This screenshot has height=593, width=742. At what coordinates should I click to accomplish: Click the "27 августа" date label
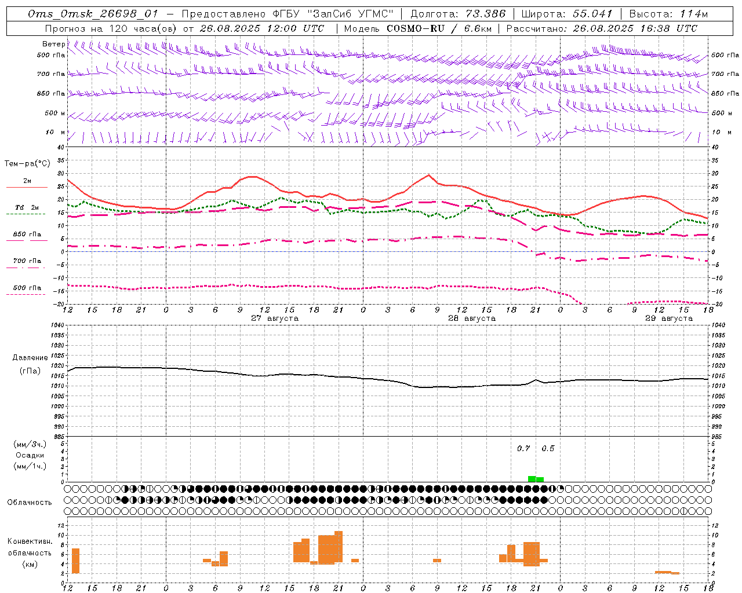[x=275, y=319]
